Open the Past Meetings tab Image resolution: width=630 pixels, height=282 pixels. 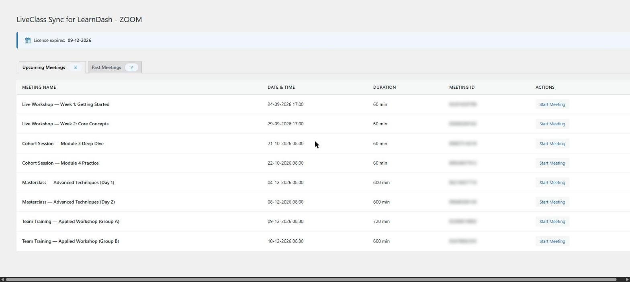[115, 67]
